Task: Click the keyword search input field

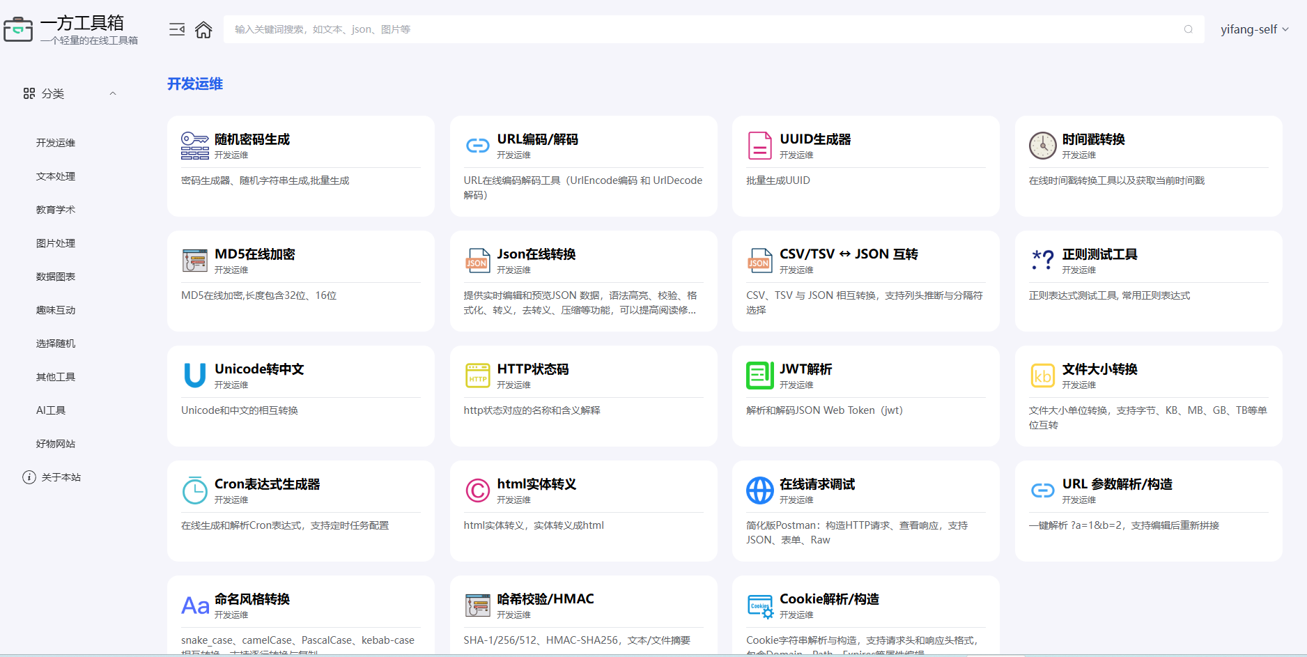Action: [704, 29]
